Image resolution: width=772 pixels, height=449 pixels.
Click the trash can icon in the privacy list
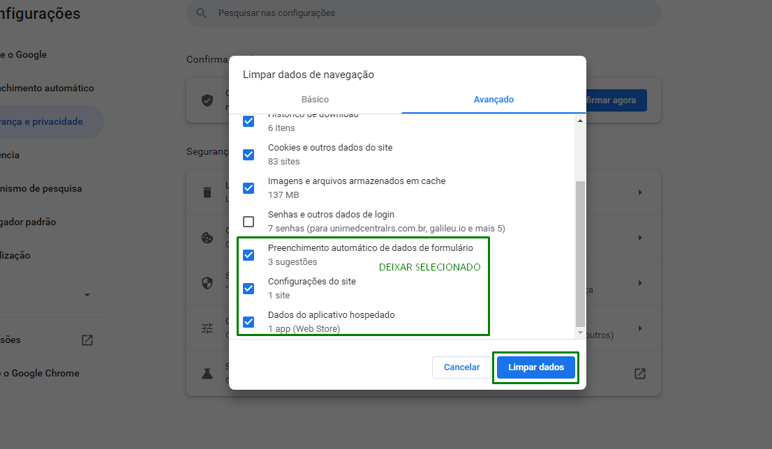207,192
